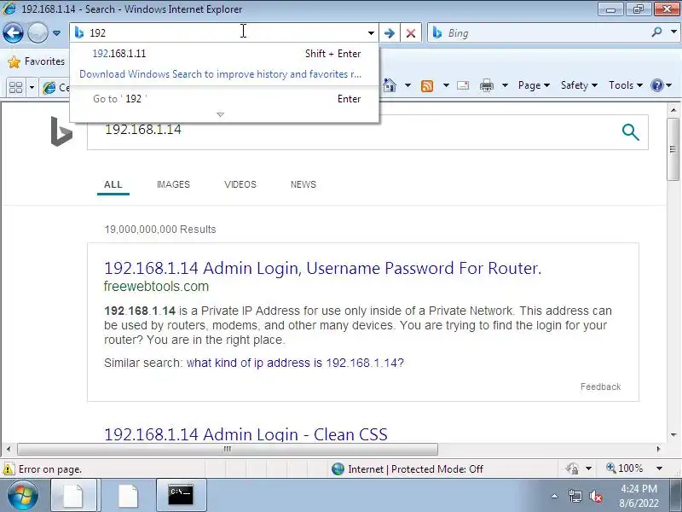
Task: Open the Page menu
Action: [534, 85]
